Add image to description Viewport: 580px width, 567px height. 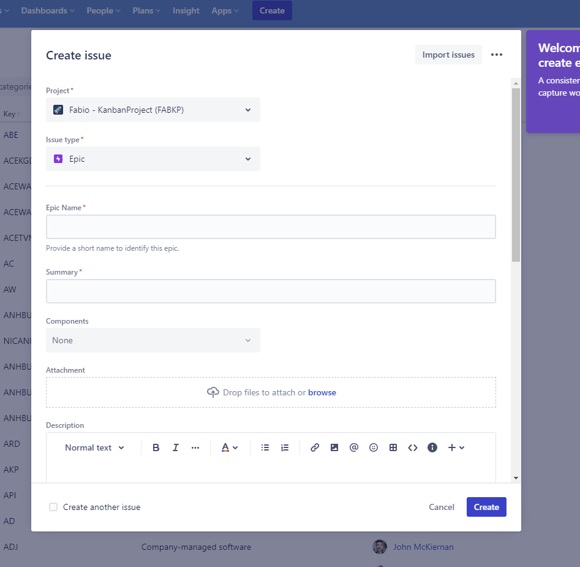(334, 447)
